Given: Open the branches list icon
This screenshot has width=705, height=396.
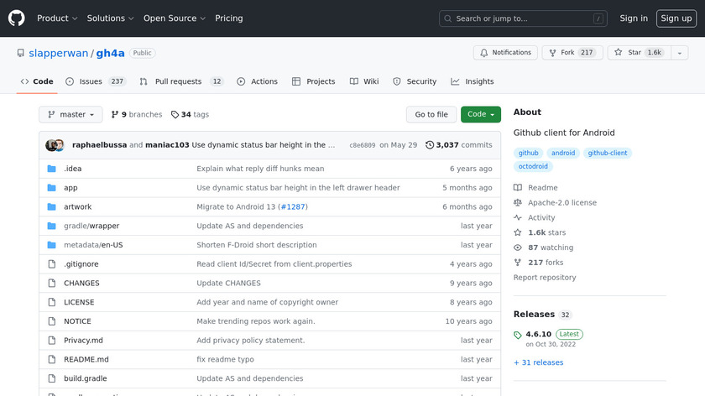Looking at the screenshot, I should [x=115, y=115].
